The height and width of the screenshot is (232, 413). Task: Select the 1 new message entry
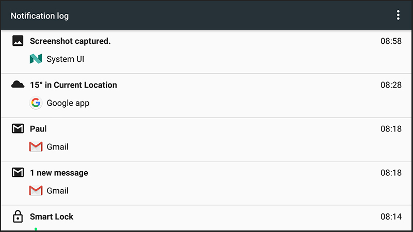(x=206, y=183)
